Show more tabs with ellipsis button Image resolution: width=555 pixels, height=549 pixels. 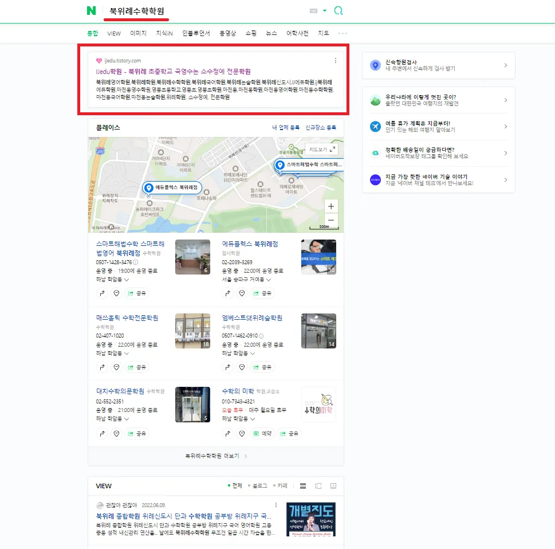343,33
